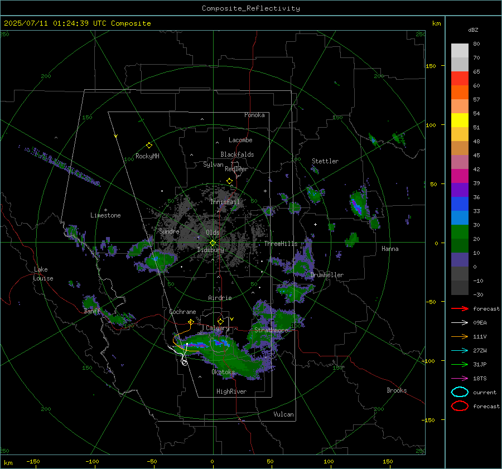502x469 pixels.
Task: Click the dBZ legend heading
Action: point(473,30)
